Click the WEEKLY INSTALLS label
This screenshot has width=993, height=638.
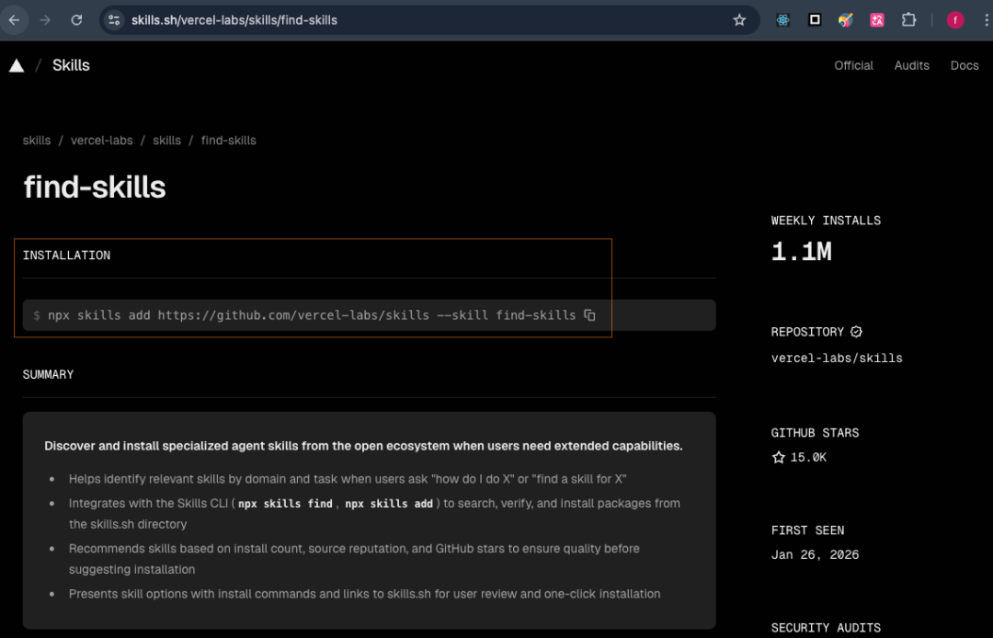click(x=826, y=221)
